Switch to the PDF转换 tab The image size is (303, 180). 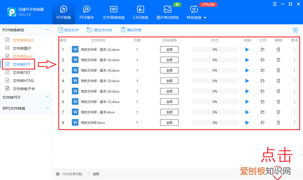(x=63, y=13)
